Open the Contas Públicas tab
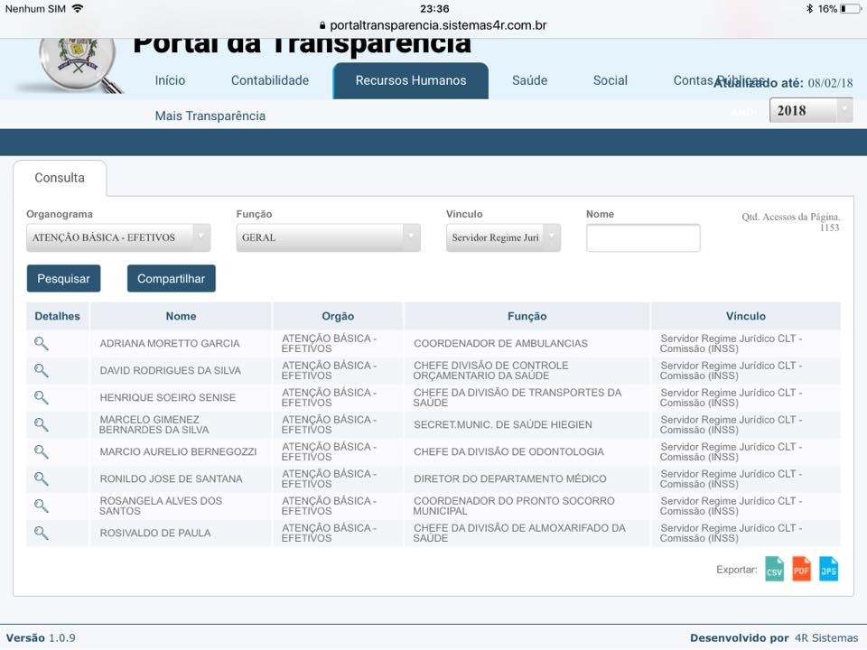This screenshot has width=867, height=650. (x=719, y=80)
